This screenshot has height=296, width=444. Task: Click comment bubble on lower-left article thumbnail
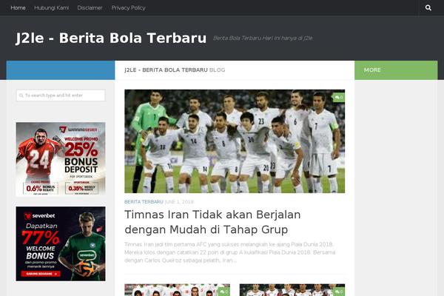223,292
